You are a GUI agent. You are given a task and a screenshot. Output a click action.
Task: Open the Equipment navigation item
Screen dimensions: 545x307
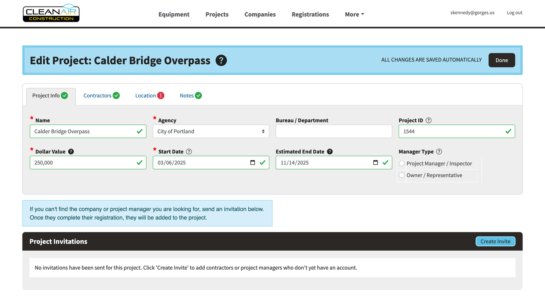tap(174, 14)
